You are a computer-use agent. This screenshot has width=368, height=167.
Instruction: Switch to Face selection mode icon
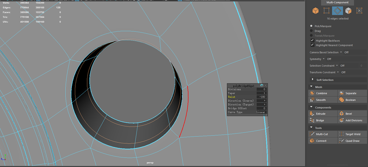348,11
